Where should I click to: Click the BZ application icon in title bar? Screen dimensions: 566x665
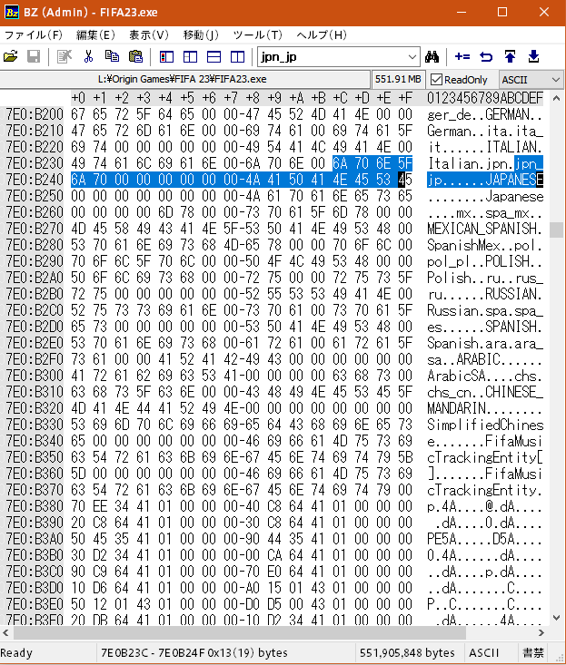12,12
